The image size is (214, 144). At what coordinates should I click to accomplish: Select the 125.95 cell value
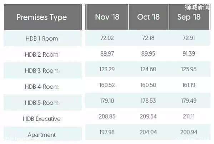click(x=189, y=69)
